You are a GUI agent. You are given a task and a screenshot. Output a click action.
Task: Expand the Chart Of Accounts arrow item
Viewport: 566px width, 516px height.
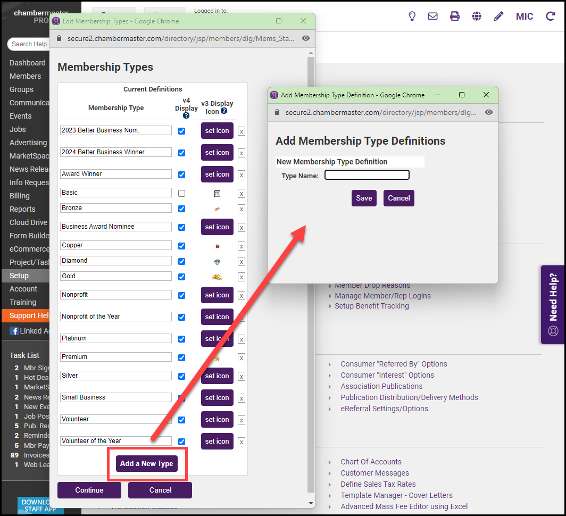tap(371, 462)
